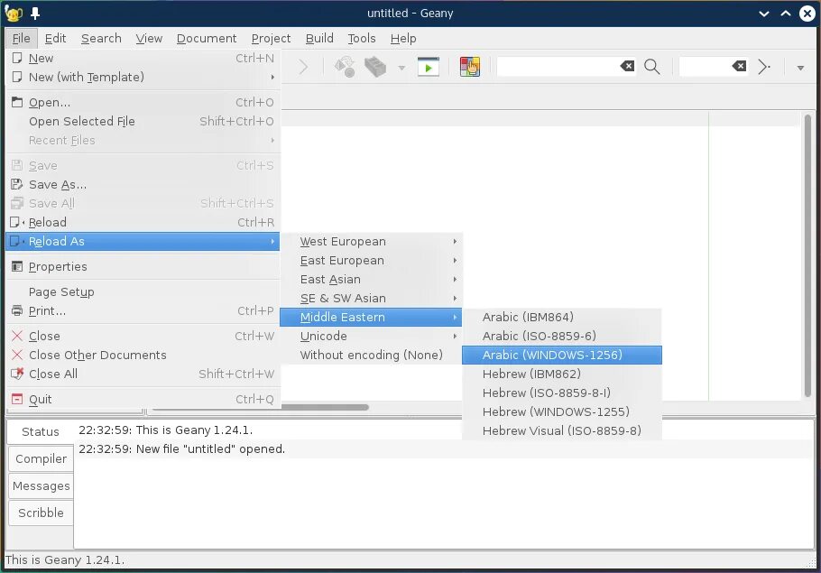Select Arabic (IBM864) encoding
821x573 pixels.
[562, 317]
